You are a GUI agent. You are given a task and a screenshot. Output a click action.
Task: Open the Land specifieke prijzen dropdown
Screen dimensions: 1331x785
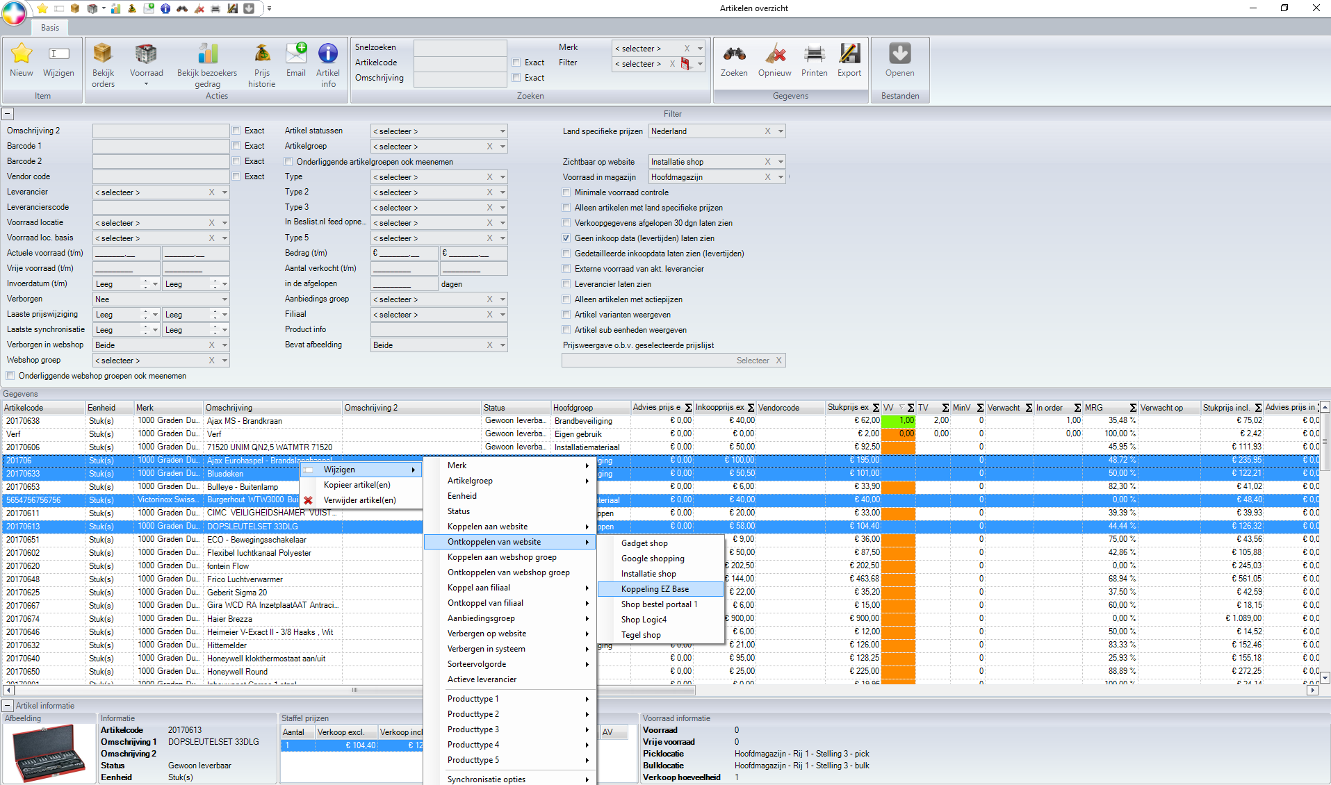pyautogui.click(x=781, y=131)
